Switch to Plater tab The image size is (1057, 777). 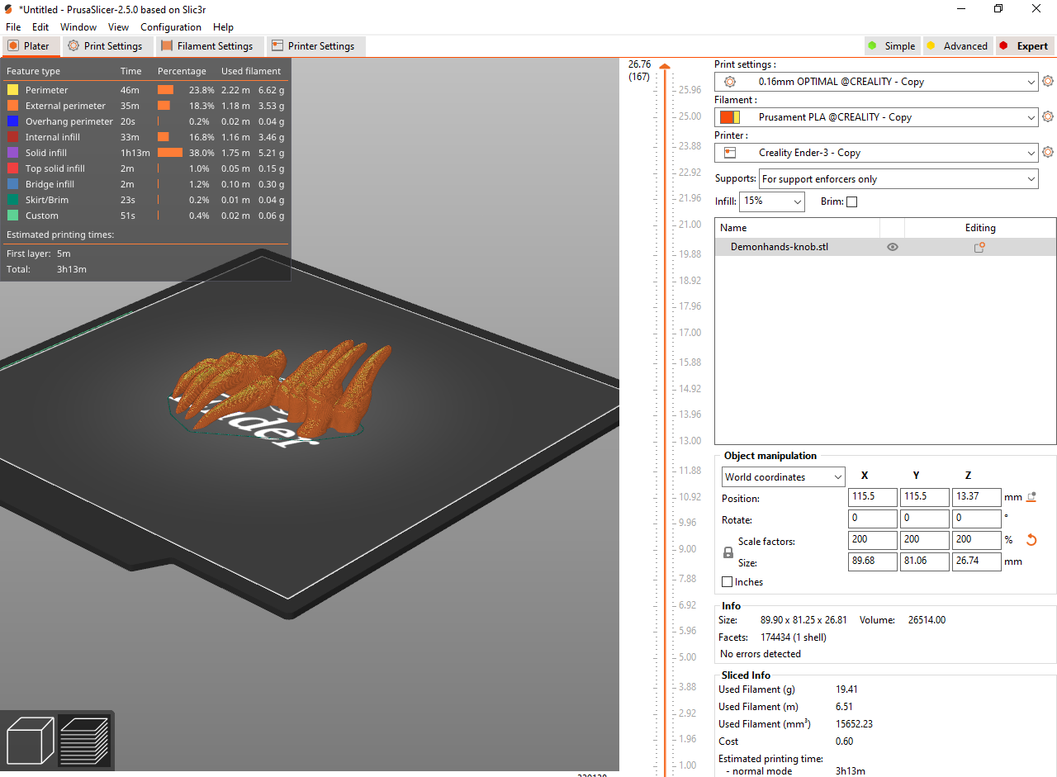(31, 46)
